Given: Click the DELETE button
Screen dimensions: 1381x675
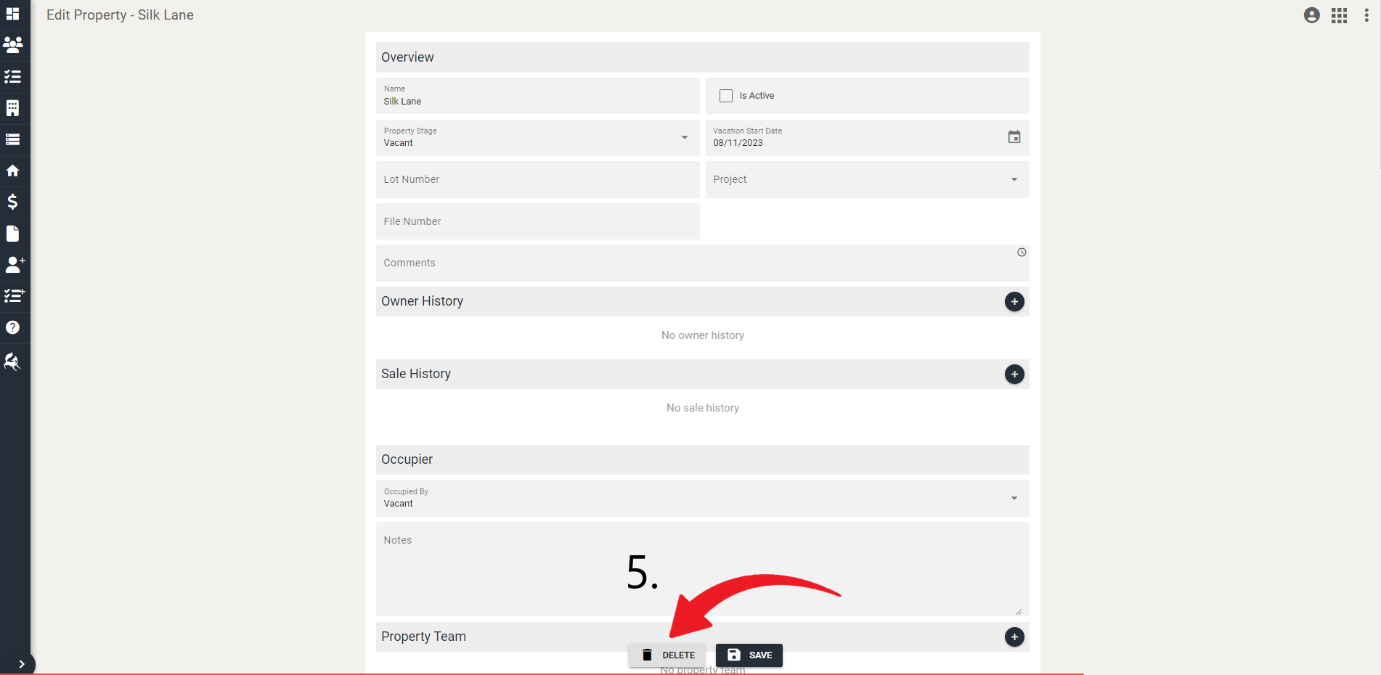Looking at the screenshot, I should [x=667, y=655].
